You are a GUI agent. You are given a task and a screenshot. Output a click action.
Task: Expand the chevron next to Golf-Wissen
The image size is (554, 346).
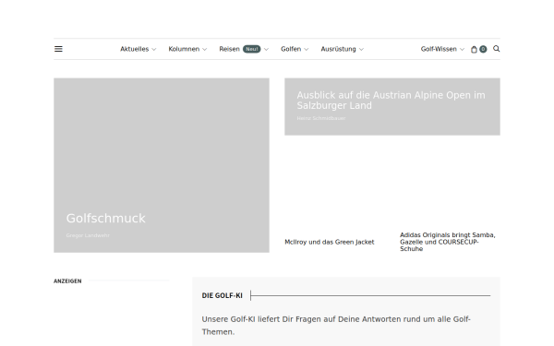click(462, 50)
